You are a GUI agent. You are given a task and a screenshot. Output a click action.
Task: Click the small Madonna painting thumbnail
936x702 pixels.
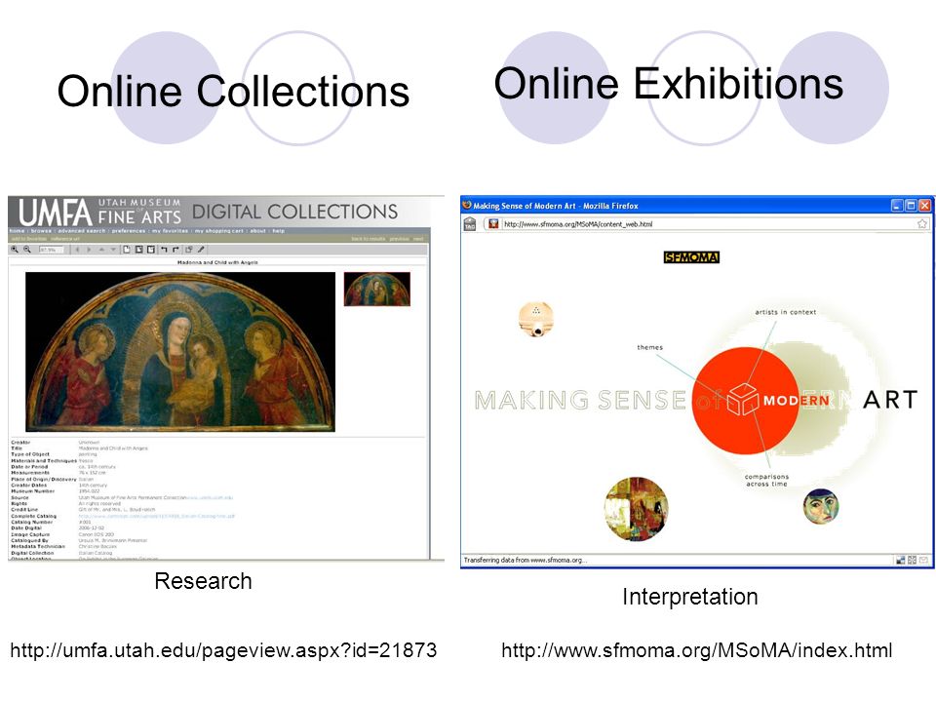376,289
